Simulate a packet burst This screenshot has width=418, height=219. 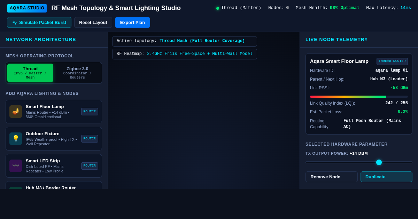tap(39, 23)
